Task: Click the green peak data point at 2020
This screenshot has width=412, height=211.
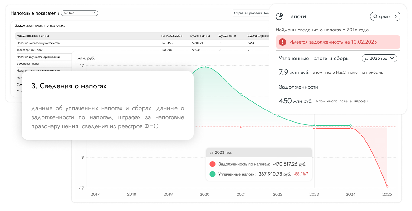Action: 204,67
